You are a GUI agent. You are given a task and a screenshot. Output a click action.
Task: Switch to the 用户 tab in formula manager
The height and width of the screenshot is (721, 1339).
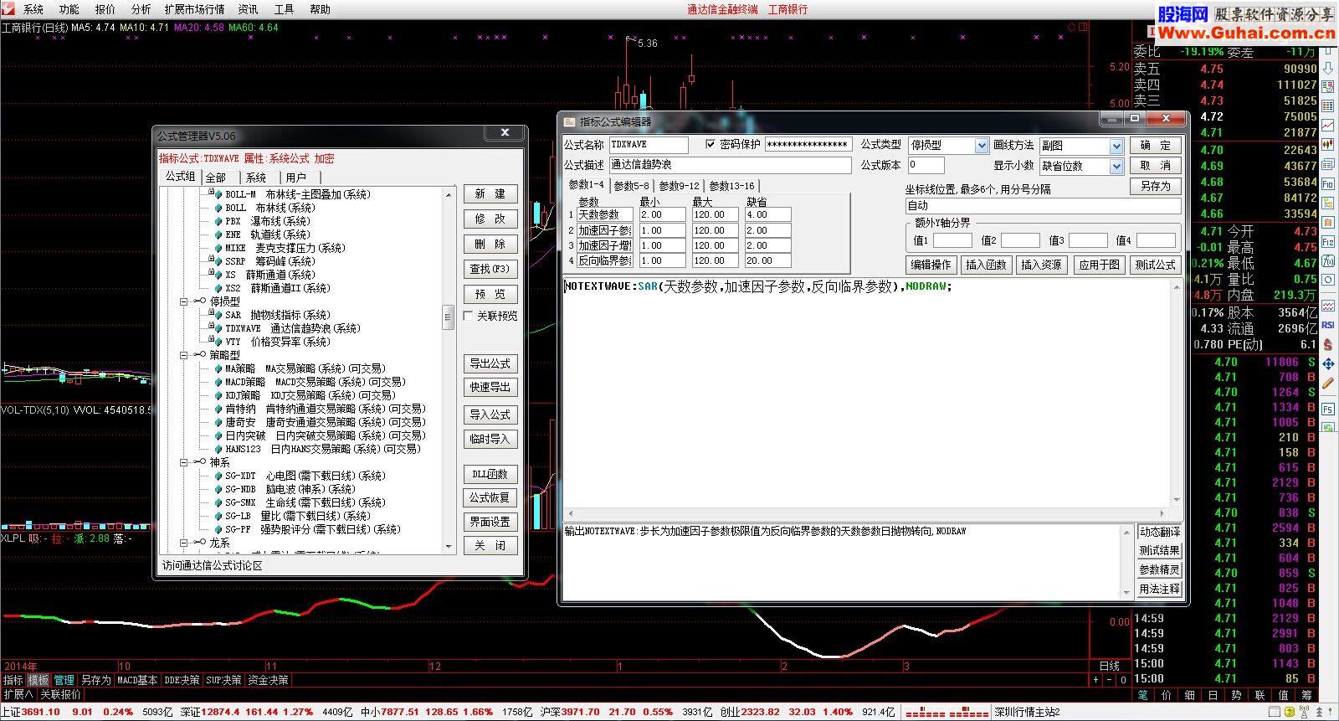coord(296,178)
